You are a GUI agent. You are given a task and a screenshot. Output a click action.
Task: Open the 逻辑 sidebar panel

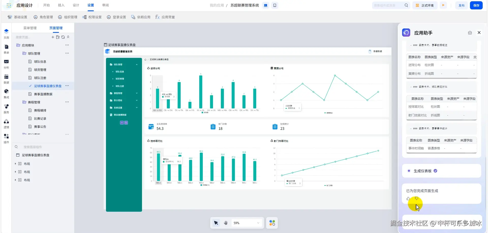[x=6, y=124]
